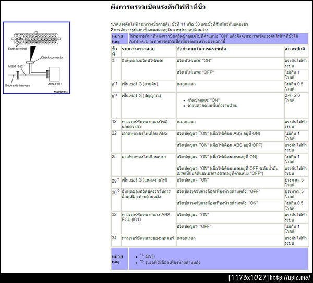Click the bottom "หมายเหตุ" footnote label
This screenshot has height=283, width=313.
[x=119, y=259]
